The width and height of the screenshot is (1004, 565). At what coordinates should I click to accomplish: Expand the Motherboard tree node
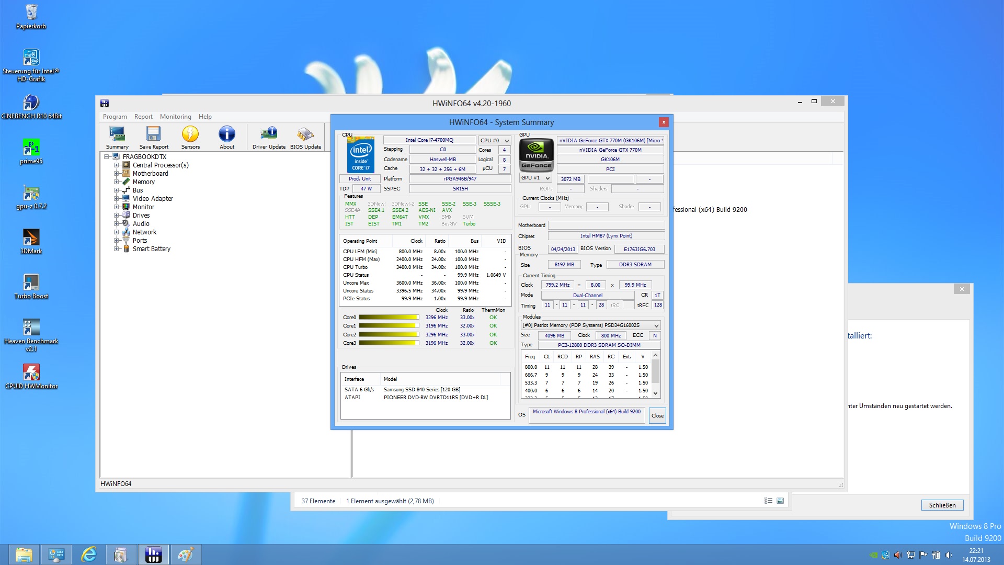coord(117,173)
